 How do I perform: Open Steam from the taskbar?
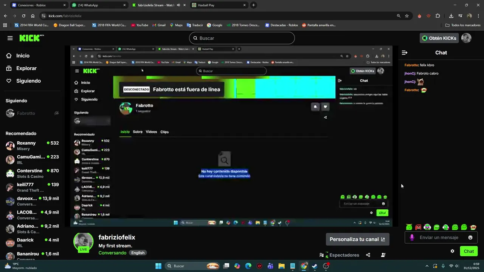(x=314, y=266)
